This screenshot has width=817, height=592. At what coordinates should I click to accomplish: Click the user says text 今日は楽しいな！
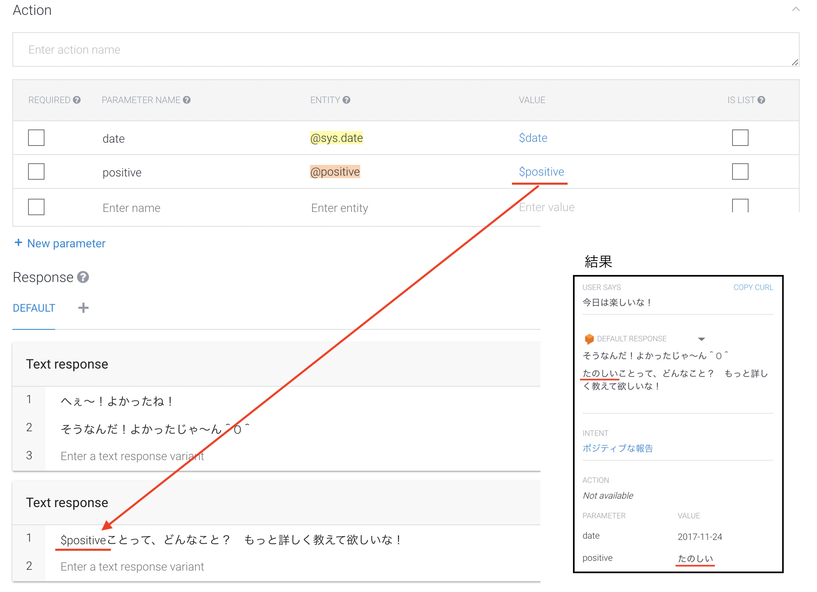tap(617, 302)
